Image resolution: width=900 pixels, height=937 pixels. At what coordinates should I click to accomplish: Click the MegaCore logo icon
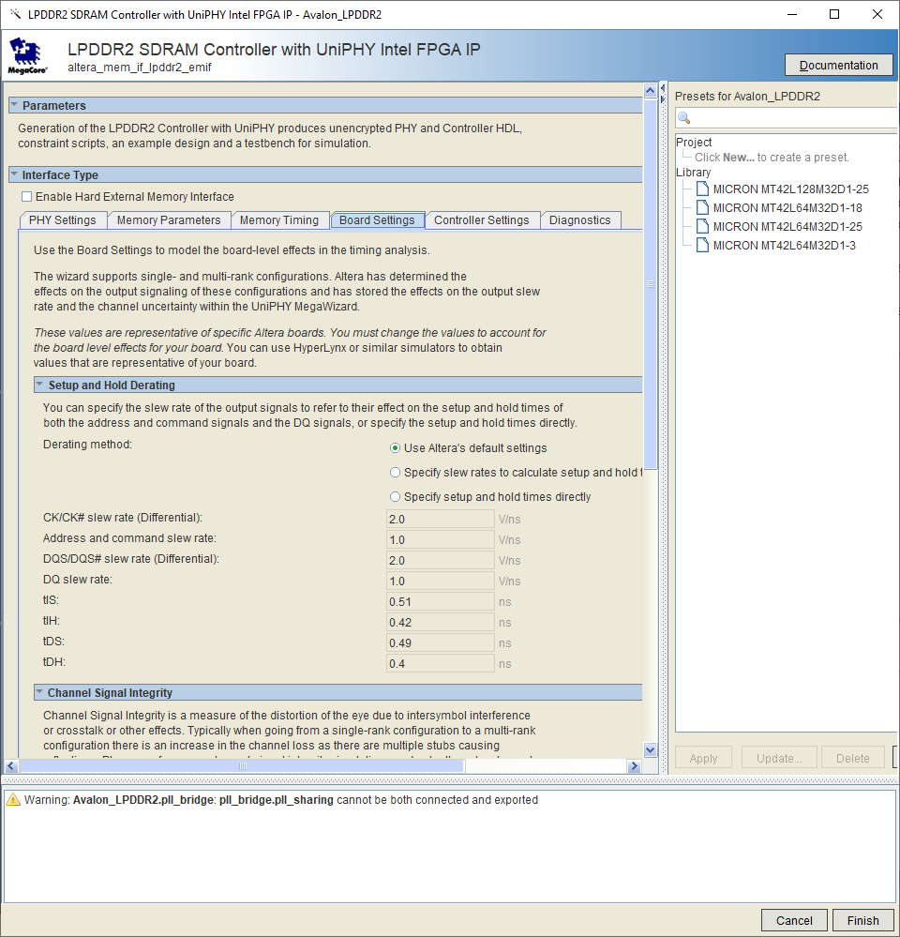pyautogui.click(x=26, y=55)
